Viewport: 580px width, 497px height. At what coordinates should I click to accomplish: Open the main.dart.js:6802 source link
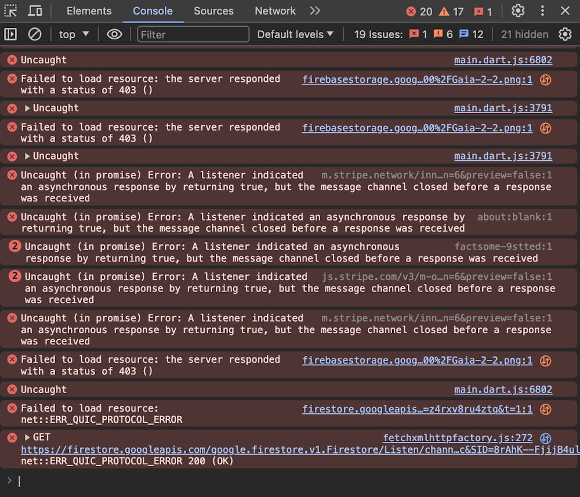[x=503, y=60]
